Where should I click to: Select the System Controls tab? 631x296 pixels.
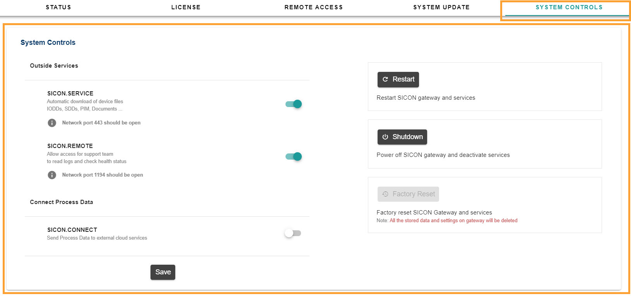click(x=569, y=7)
